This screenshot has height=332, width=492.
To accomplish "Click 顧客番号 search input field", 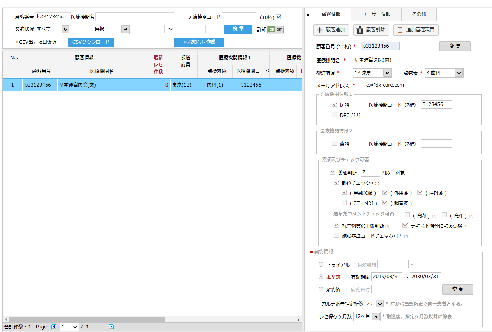I will (x=53, y=17).
